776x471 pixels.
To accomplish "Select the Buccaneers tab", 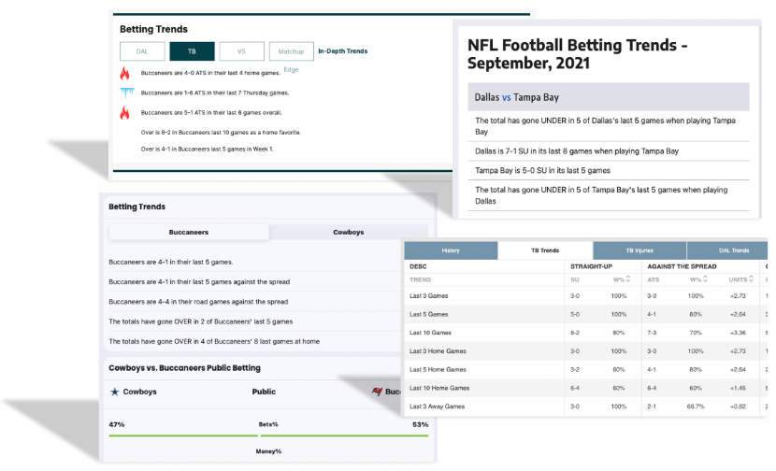I will click(188, 232).
